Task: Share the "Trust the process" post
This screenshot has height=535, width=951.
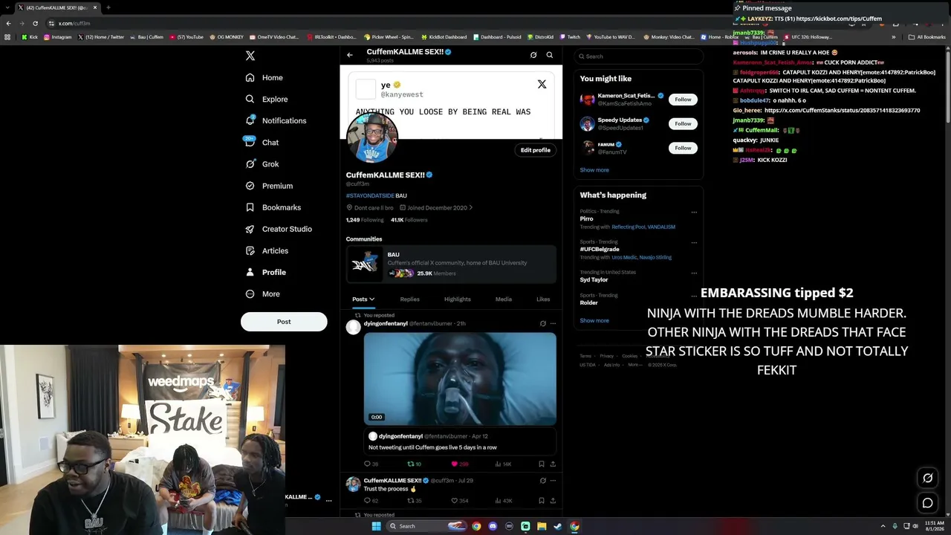Action: 553,501
